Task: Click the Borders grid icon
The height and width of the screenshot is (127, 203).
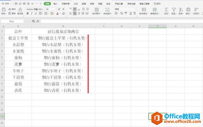Action: pyautogui.click(x=40, y=13)
